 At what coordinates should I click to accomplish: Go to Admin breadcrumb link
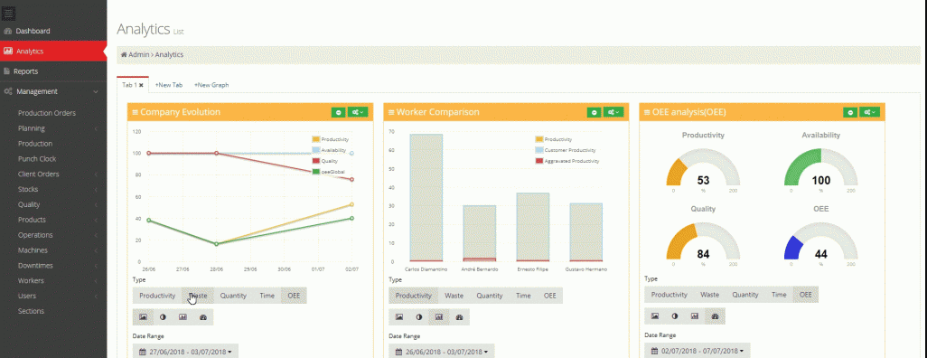click(x=139, y=54)
